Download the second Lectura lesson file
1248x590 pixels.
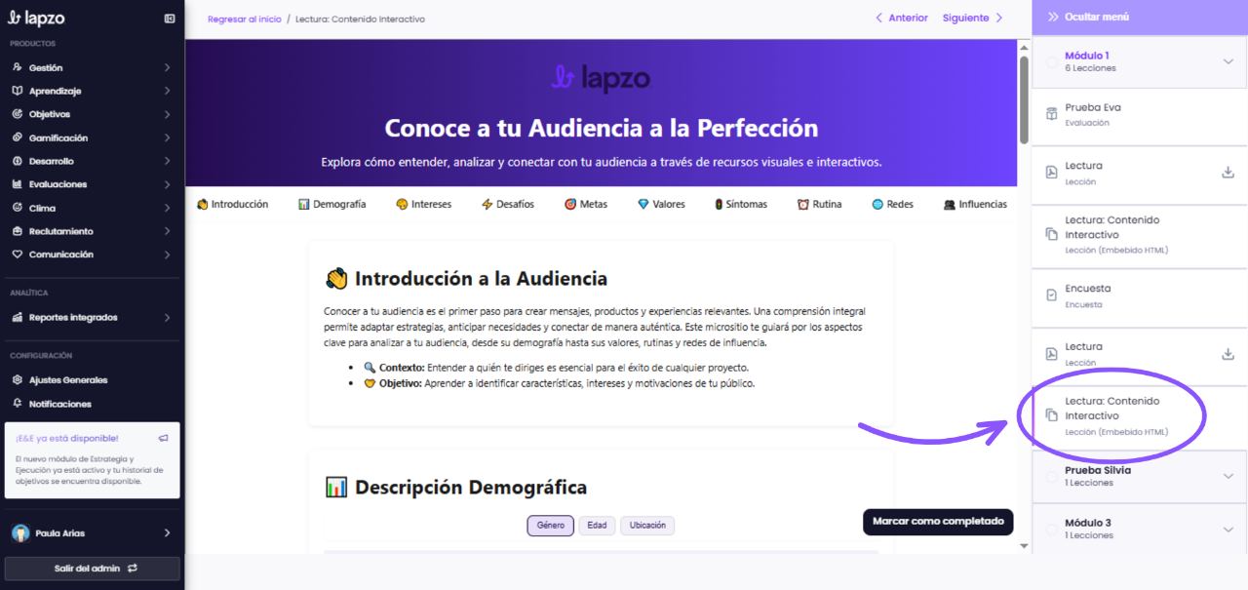point(1228,354)
